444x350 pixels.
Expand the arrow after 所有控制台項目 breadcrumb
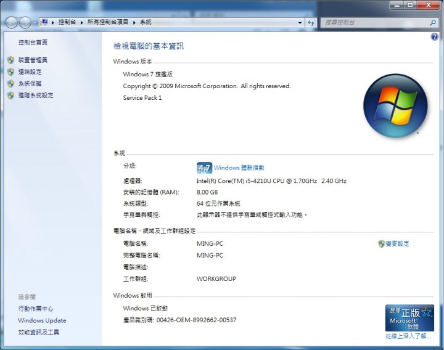pyautogui.click(x=134, y=22)
